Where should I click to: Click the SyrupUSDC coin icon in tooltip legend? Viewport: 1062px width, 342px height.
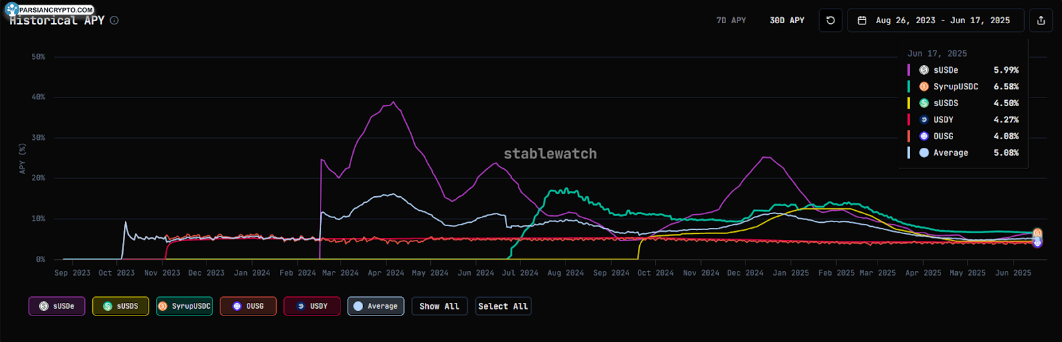click(924, 87)
